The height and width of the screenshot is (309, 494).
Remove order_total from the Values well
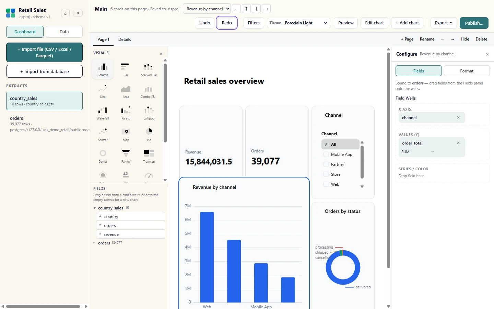pyautogui.click(x=458, y=143)
